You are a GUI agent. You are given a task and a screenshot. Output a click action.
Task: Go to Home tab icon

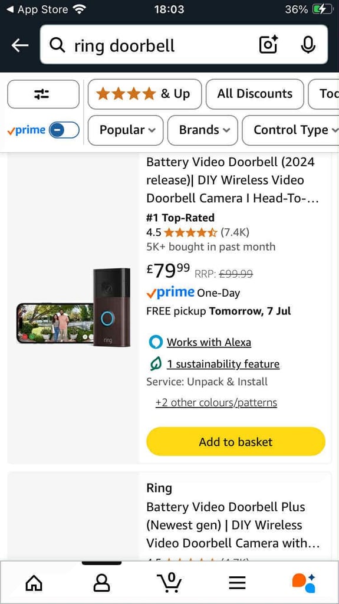coord(34,583)
